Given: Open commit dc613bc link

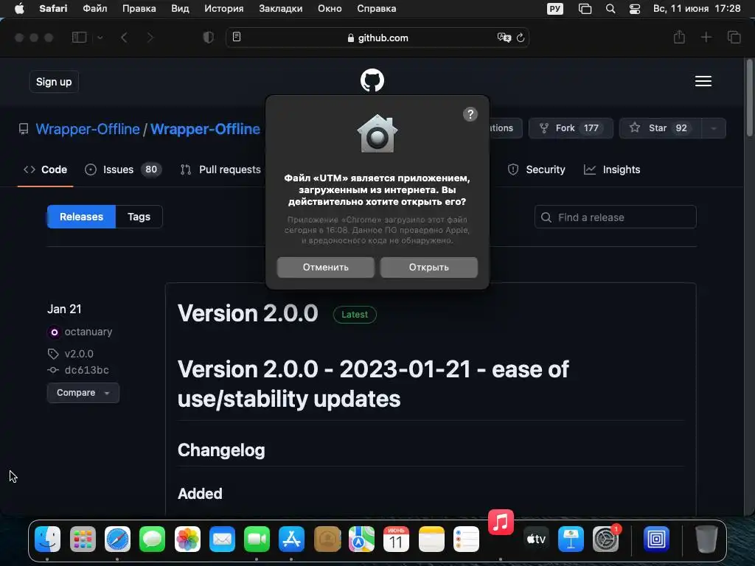Looking at the screenshot, I should [x=87, y=370].
